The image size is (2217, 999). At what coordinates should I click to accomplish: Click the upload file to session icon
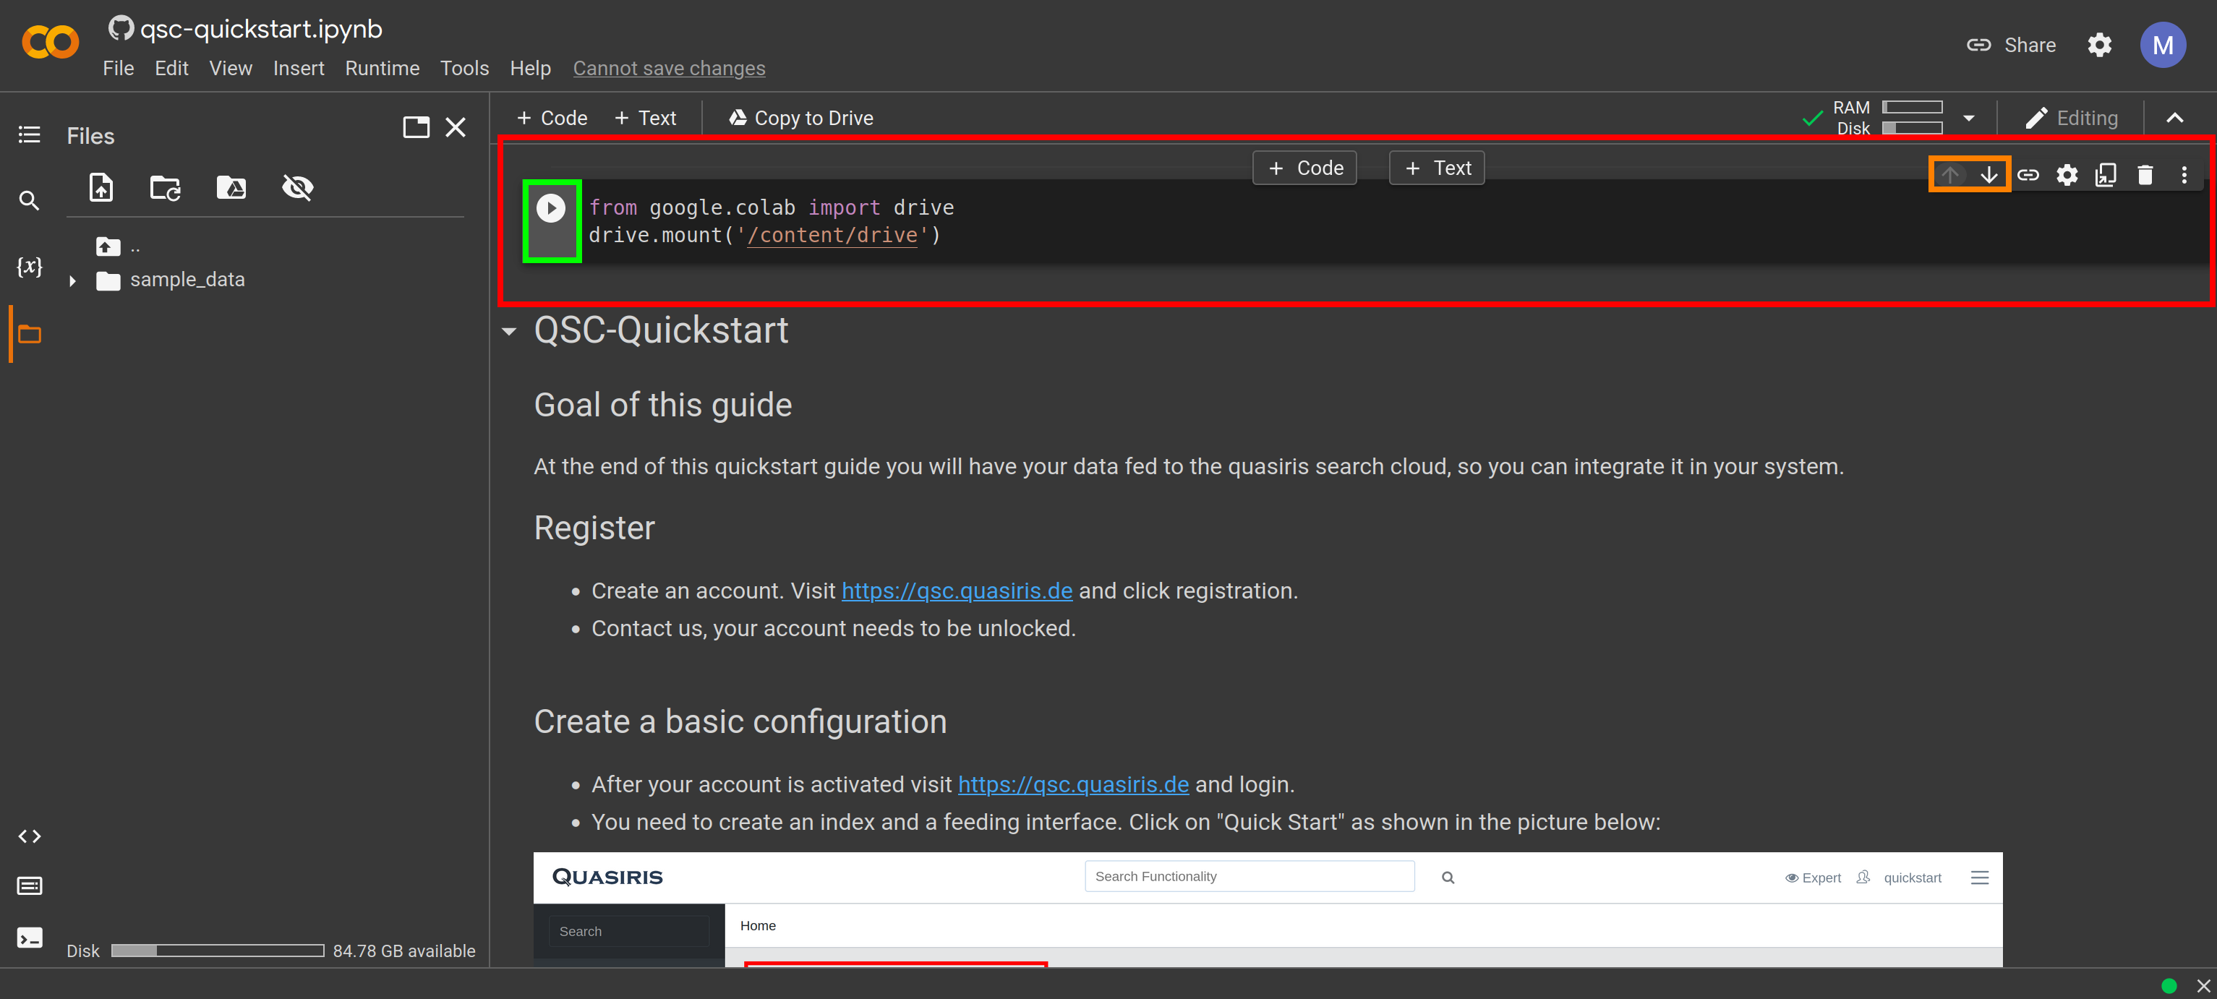(101, 187)
